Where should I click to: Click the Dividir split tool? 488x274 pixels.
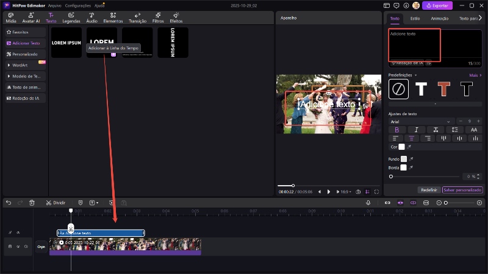(x=56, y=202)
